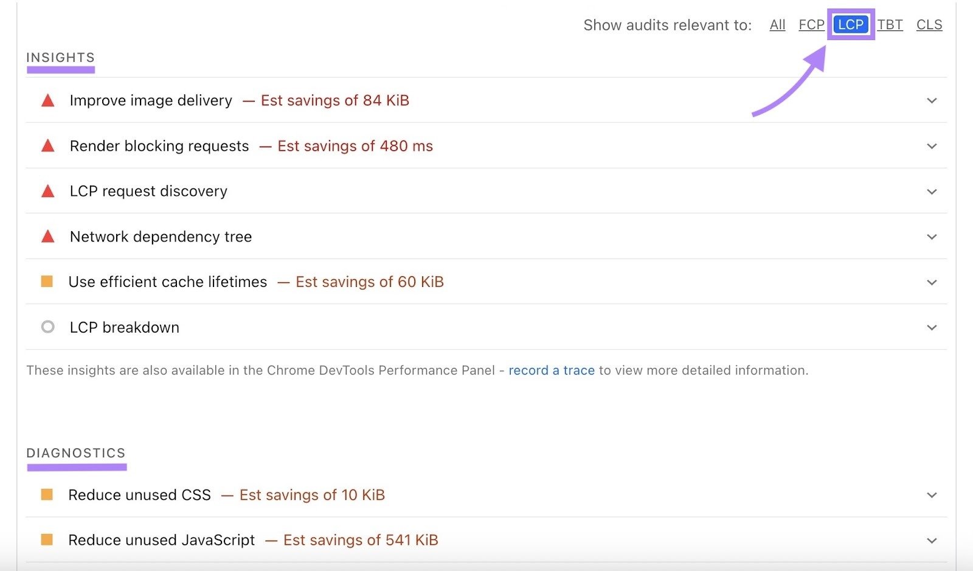Select the TBT audit filter

890,25
